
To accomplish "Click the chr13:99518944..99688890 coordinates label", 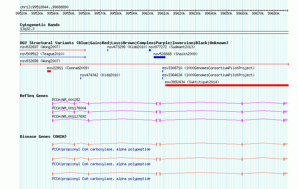I will 44,7.
